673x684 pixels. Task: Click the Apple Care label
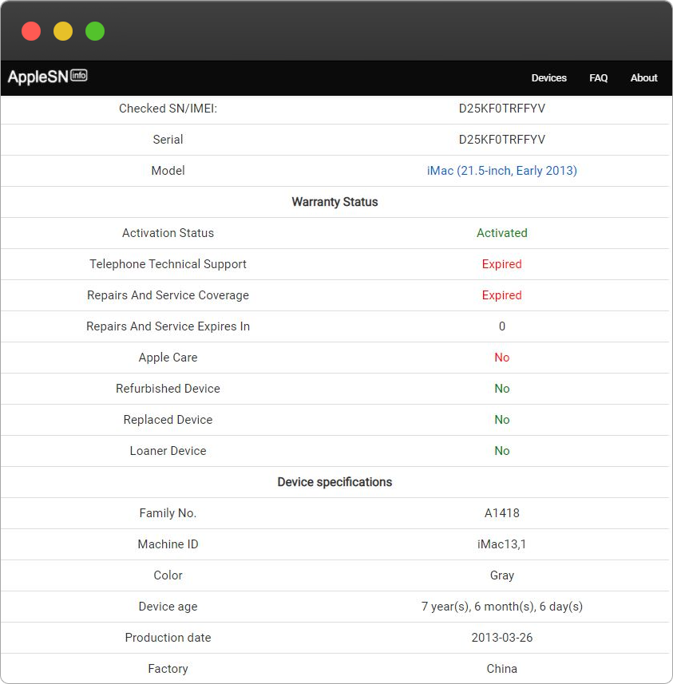pos(168,358)
